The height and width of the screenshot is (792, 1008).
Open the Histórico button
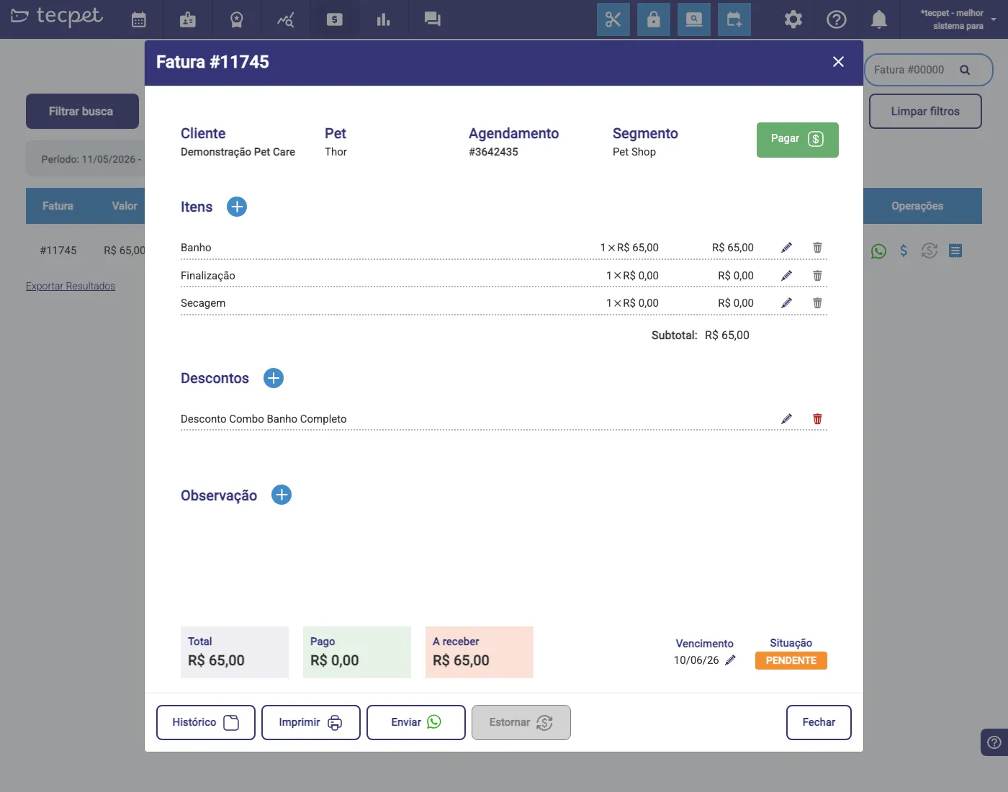coord(206,722)
